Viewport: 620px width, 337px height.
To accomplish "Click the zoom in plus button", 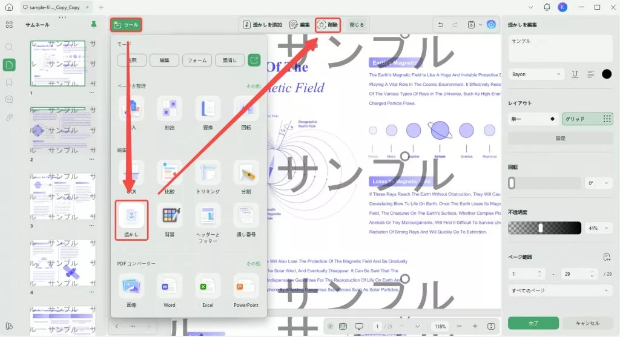I will click(x=475, y=326).
